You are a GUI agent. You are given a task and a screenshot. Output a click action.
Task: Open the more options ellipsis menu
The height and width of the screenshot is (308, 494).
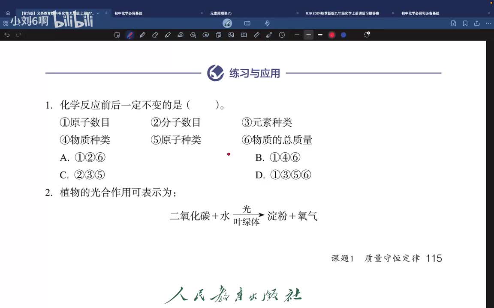coord(488,23)
